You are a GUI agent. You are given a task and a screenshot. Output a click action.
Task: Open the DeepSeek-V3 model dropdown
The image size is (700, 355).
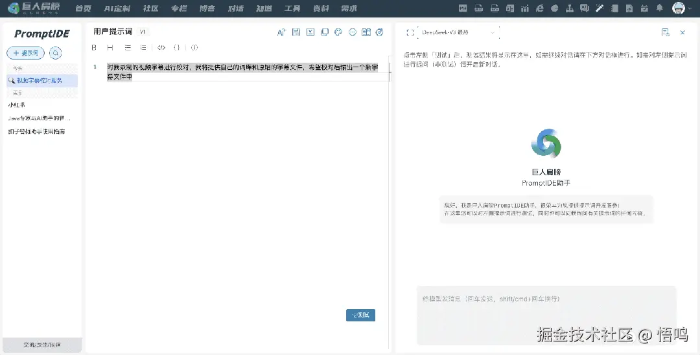pos(458,32)
